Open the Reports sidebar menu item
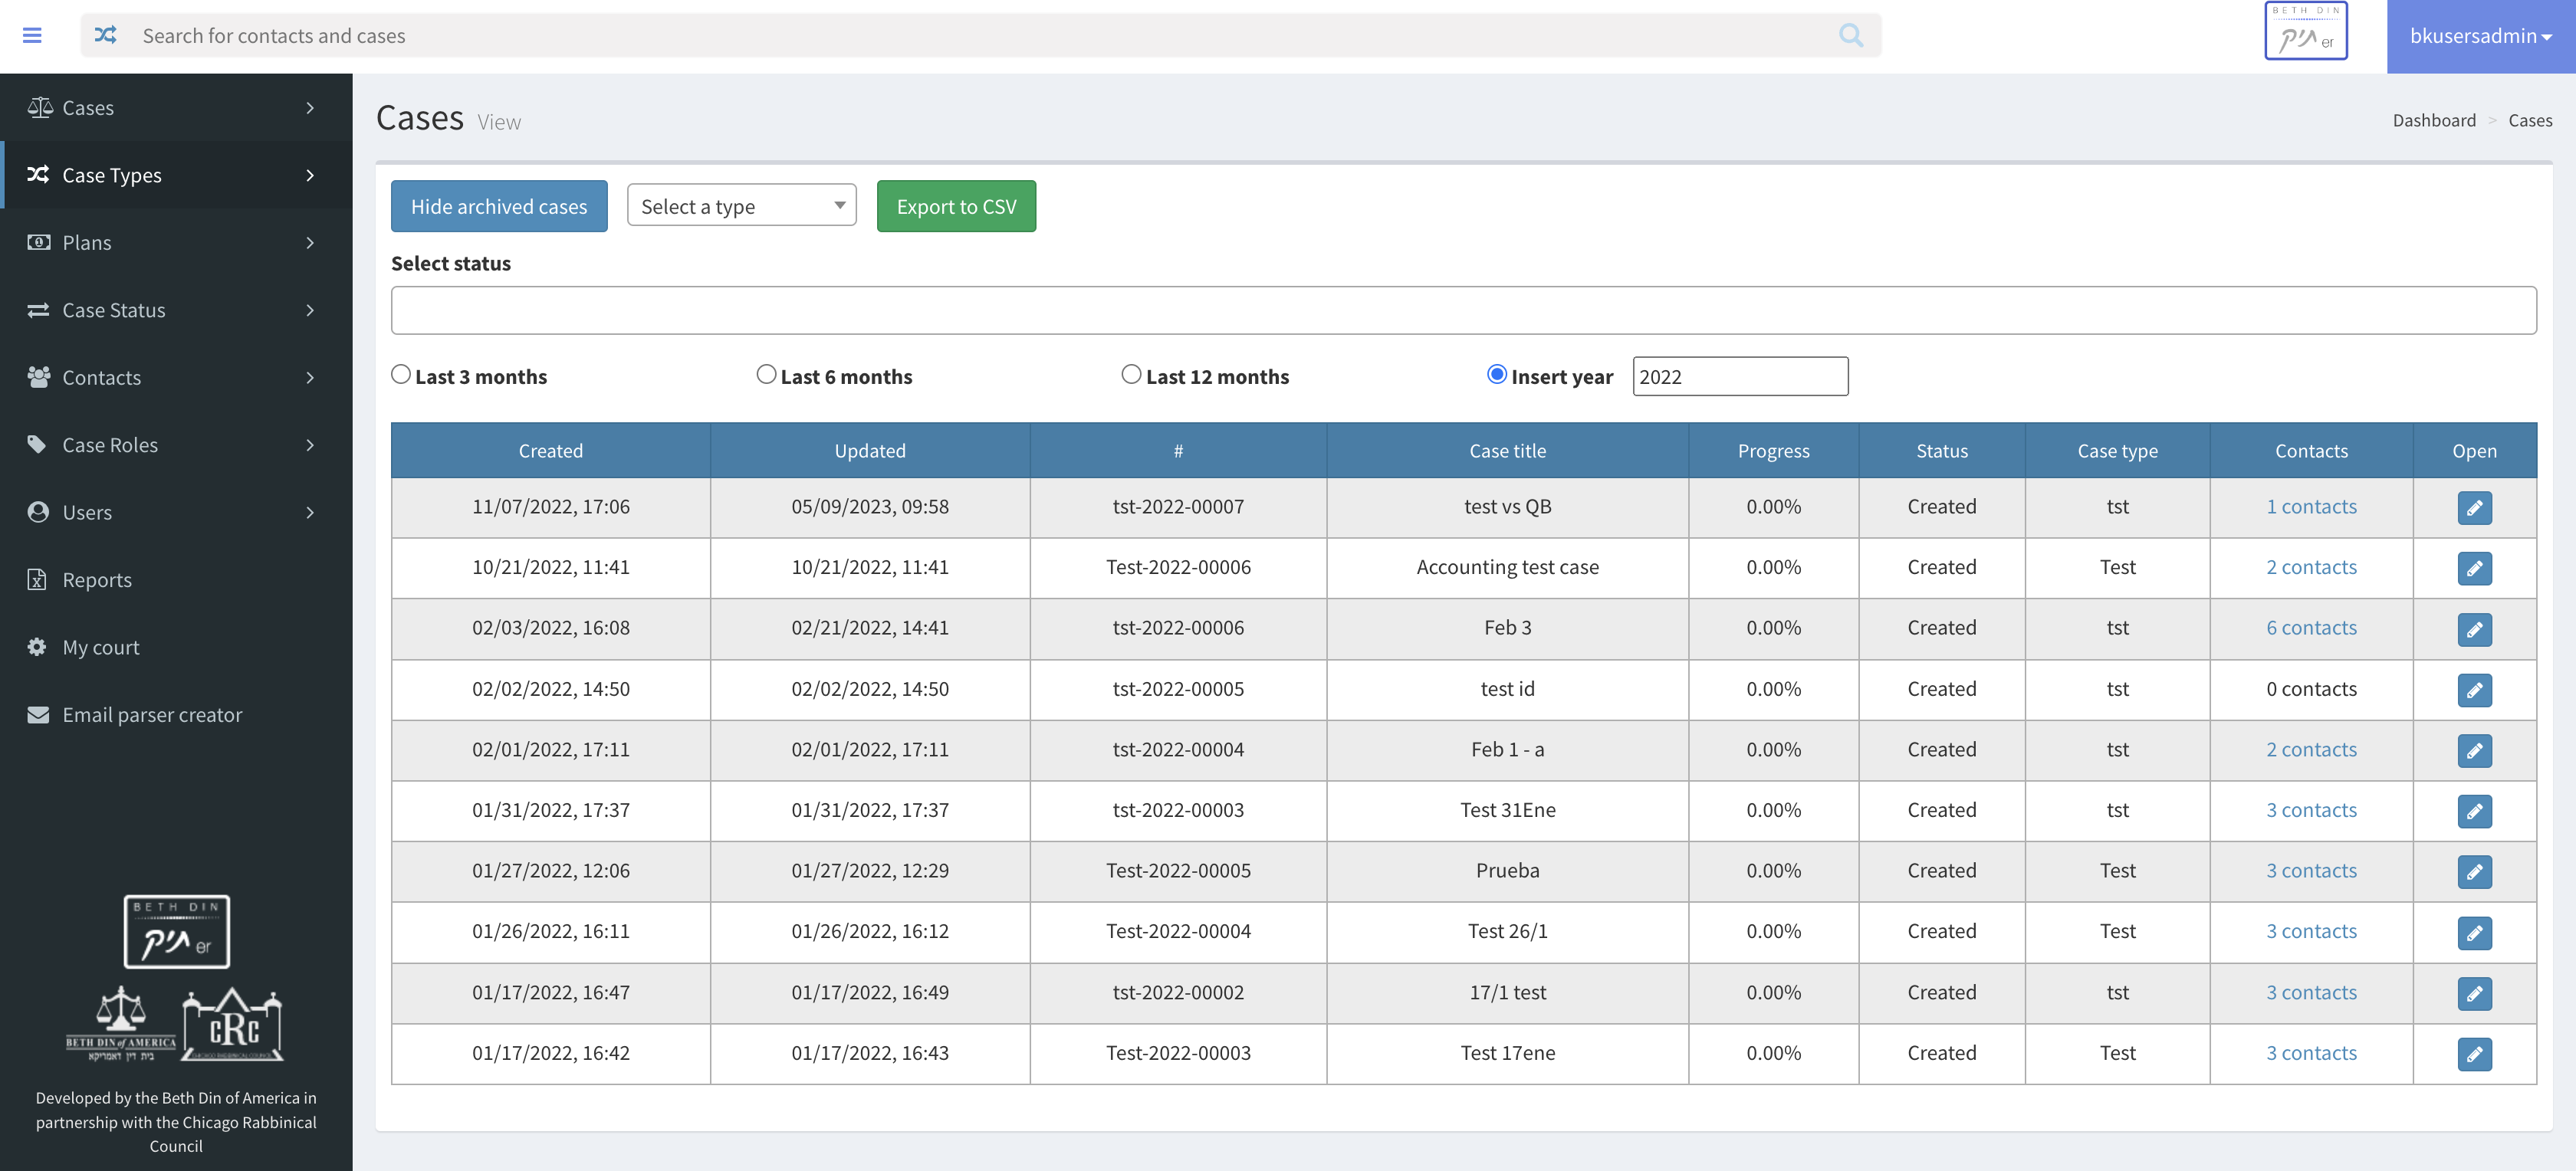This screenshot has width=2576, height=1171. click(x=97, y=580)
